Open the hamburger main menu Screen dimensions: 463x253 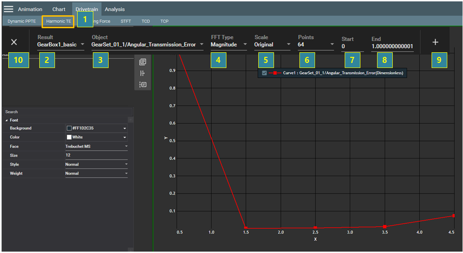(x=8, y=9)
